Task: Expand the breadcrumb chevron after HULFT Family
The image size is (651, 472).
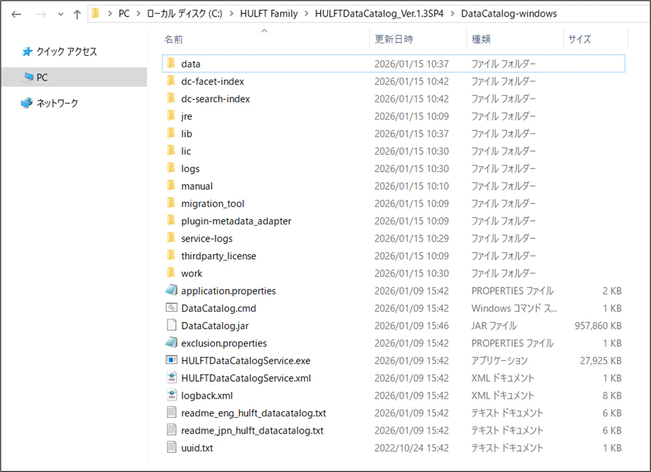Action: tap(307, 14)
